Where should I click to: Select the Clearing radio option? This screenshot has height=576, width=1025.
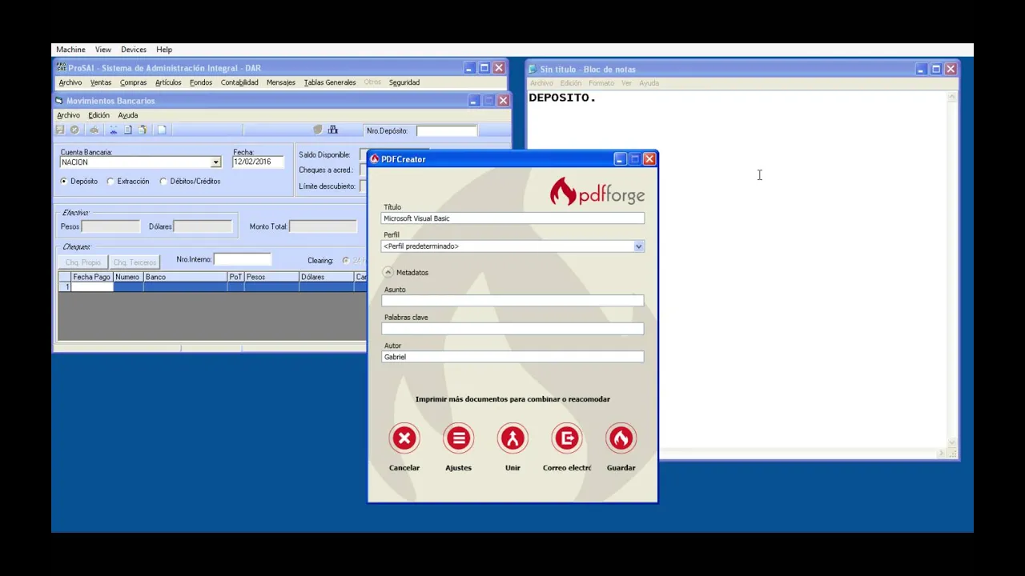[x=346, y=261]
